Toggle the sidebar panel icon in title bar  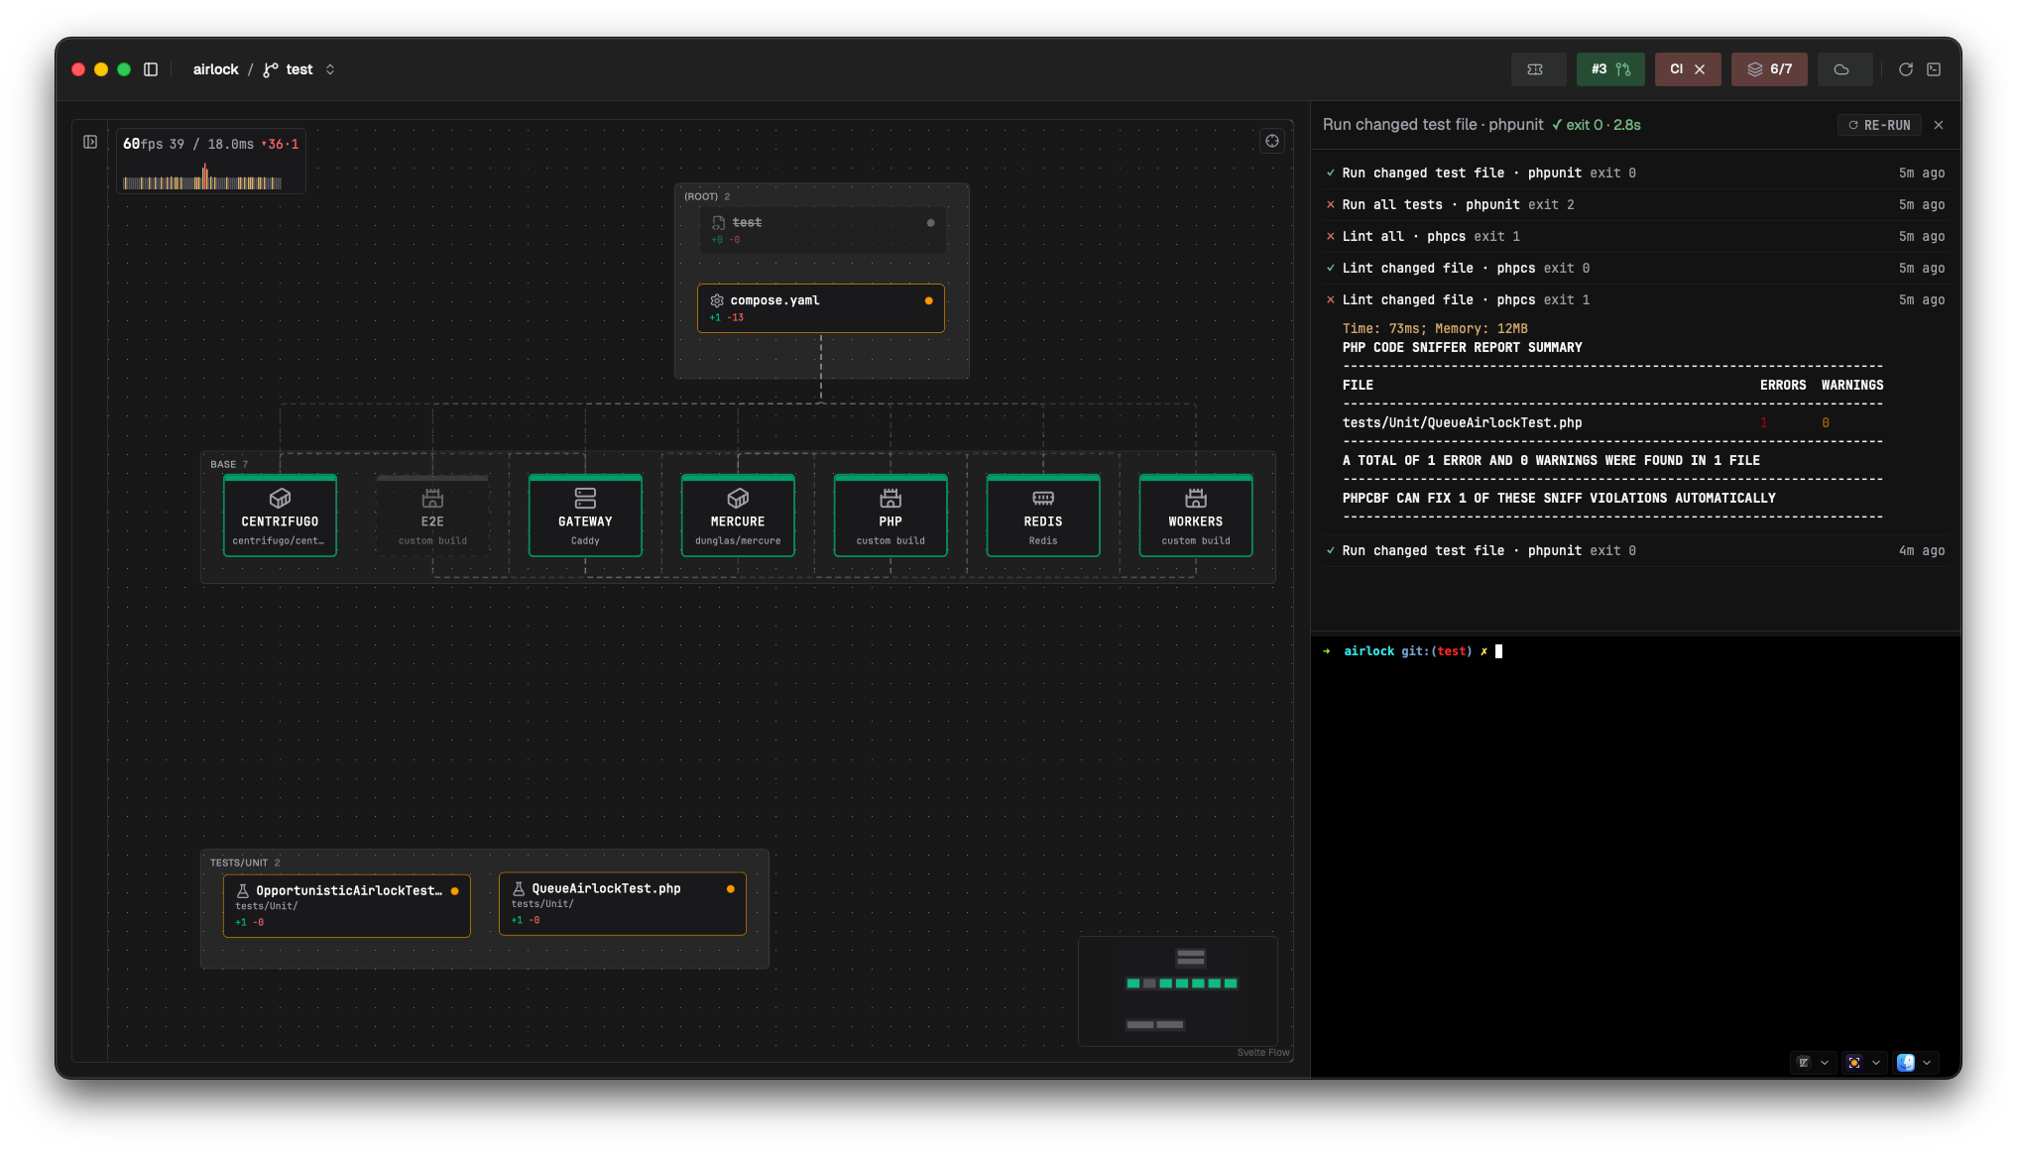pos(151,69)
